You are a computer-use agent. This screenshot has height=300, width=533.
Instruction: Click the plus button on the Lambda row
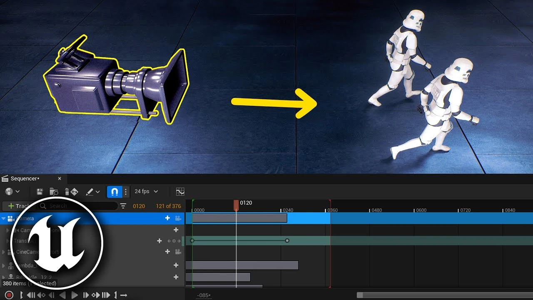coord(176,265)
